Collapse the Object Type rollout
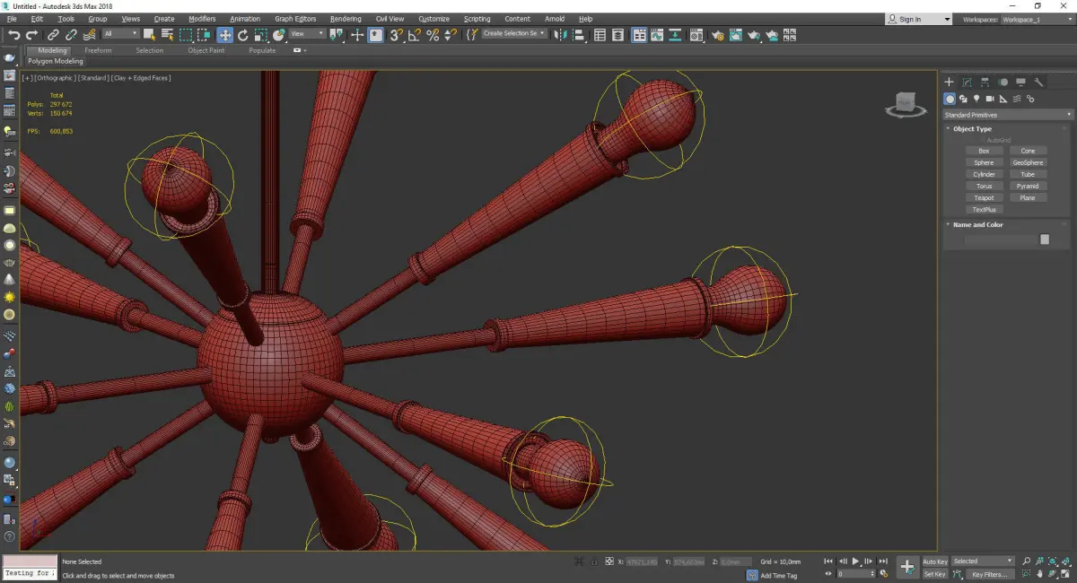 972,129
